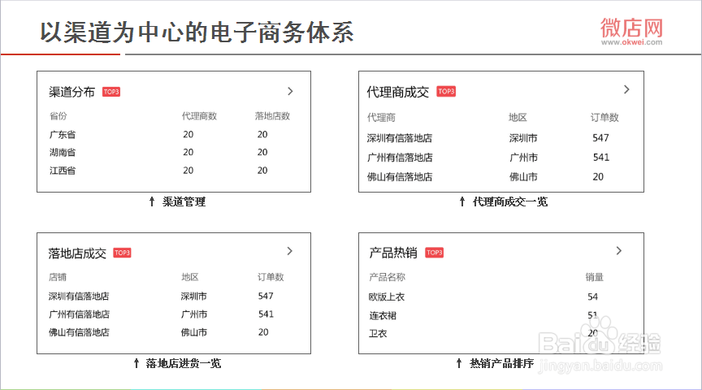
Task: Click the 热销产品排序 caption
Action: [501, 363]
